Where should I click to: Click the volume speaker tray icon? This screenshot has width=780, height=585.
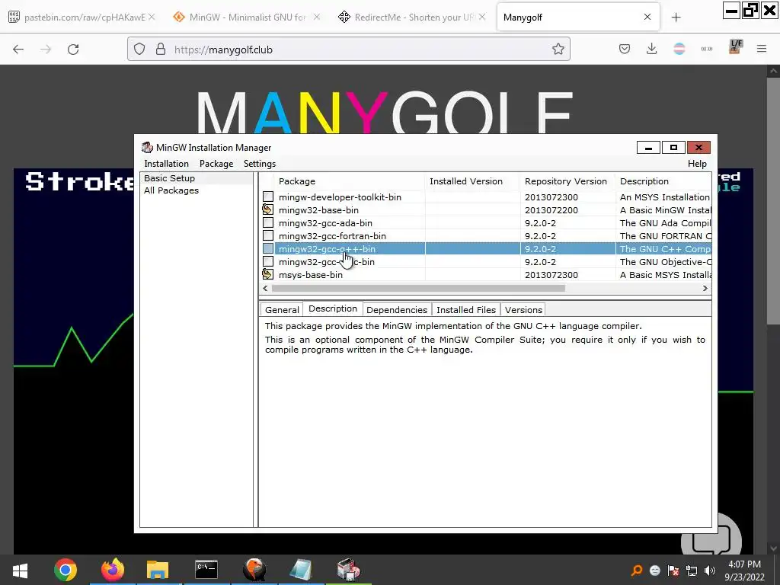coord(710,571)
